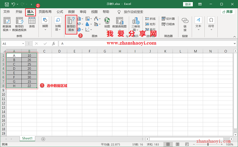Expand the formula bar with its chevron
The image size is (238, 147).
point(234,44)
